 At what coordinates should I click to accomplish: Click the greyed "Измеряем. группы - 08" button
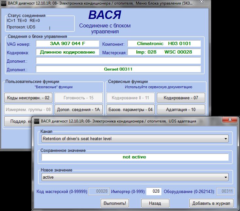28,109
